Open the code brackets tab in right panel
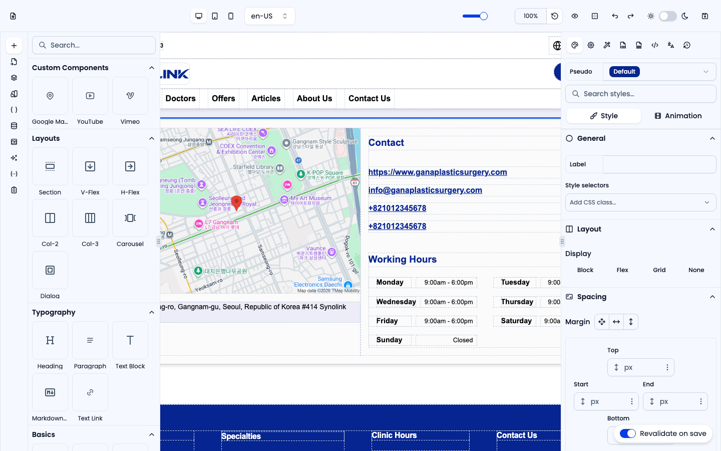 click(655, 45)
